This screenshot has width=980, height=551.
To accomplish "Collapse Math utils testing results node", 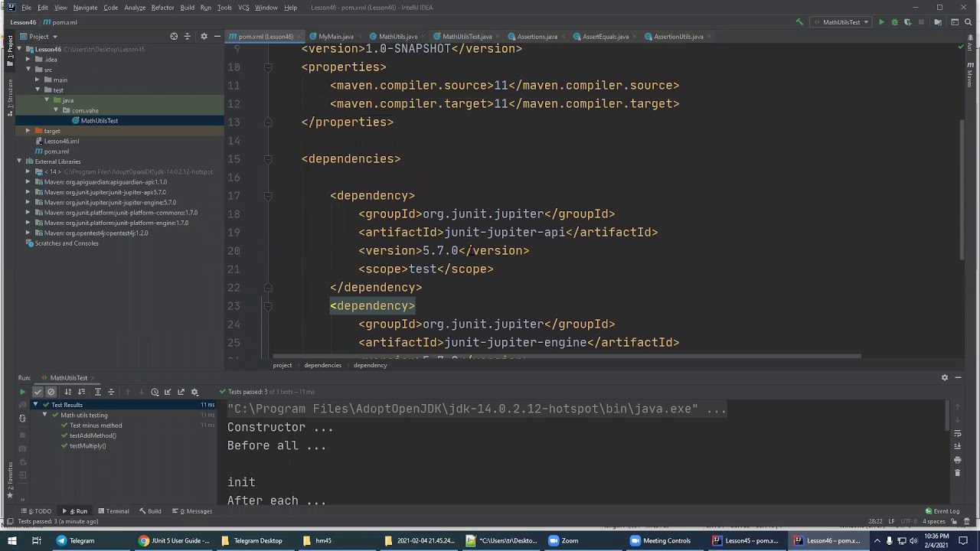I will [44, 415].
